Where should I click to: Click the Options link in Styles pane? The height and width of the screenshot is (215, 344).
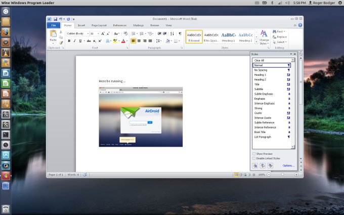click(x=288, y=165)
